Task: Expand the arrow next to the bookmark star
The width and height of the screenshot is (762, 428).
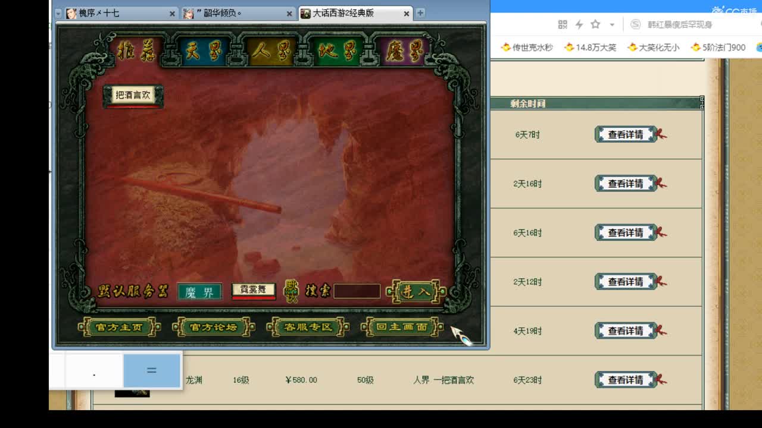Action: point(611,25)
